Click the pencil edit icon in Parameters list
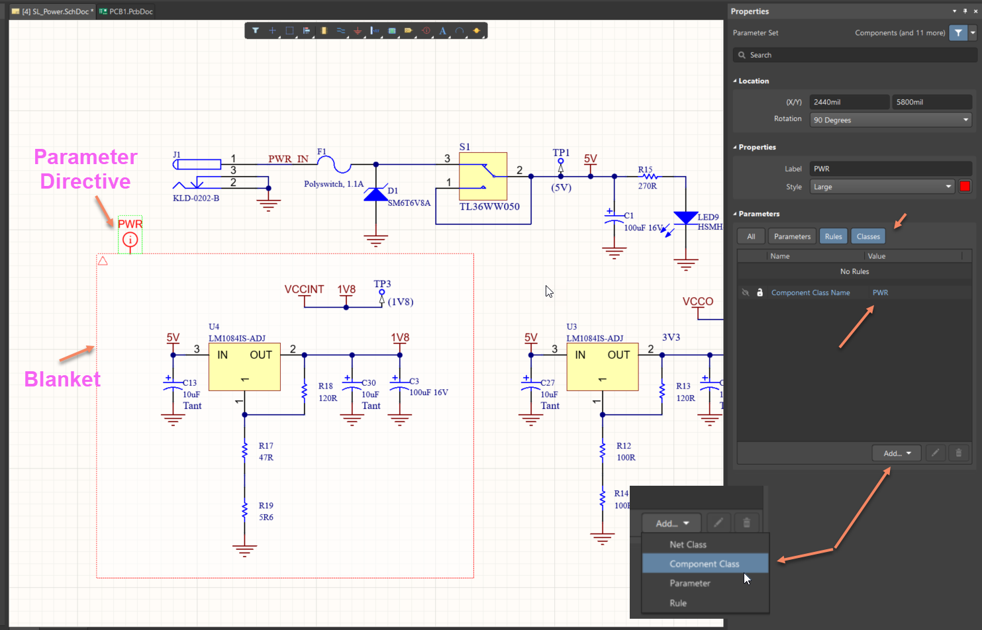This screenshot has height=630, width=982. pos(935,453)
